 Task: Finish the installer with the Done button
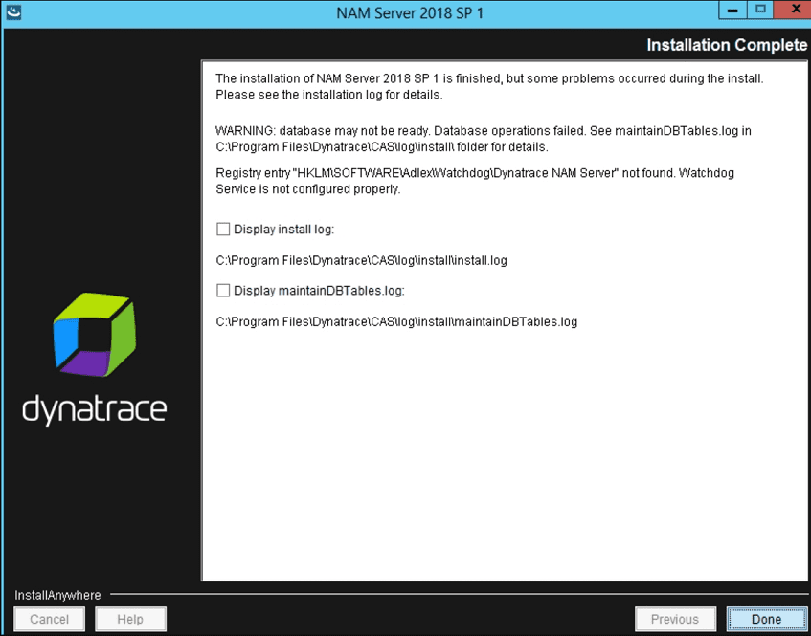[x=767, y=619]
